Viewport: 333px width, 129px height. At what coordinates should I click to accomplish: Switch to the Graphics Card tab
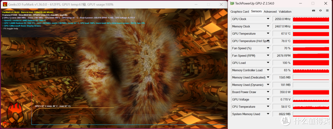click(240, 11)
